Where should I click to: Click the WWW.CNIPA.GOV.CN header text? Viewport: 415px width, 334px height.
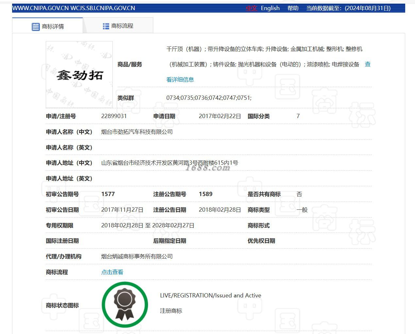point(41,8)
